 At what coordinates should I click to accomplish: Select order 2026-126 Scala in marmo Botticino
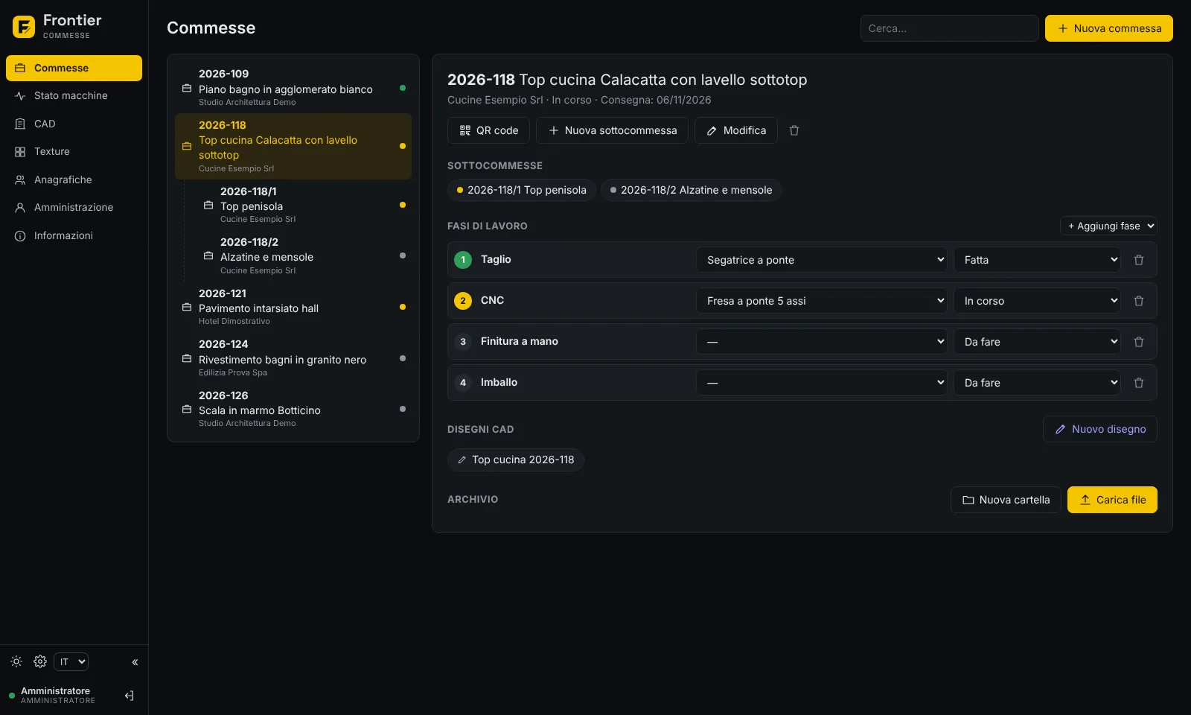click(x=293, y=409)
